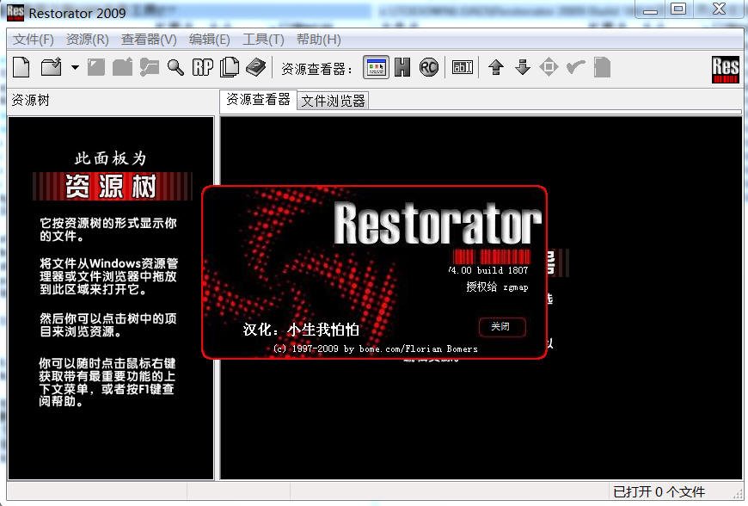The width and height of the screenshot is (748, 506).
Task: Switch to hex view with H icon
Action: click(402, 67)
